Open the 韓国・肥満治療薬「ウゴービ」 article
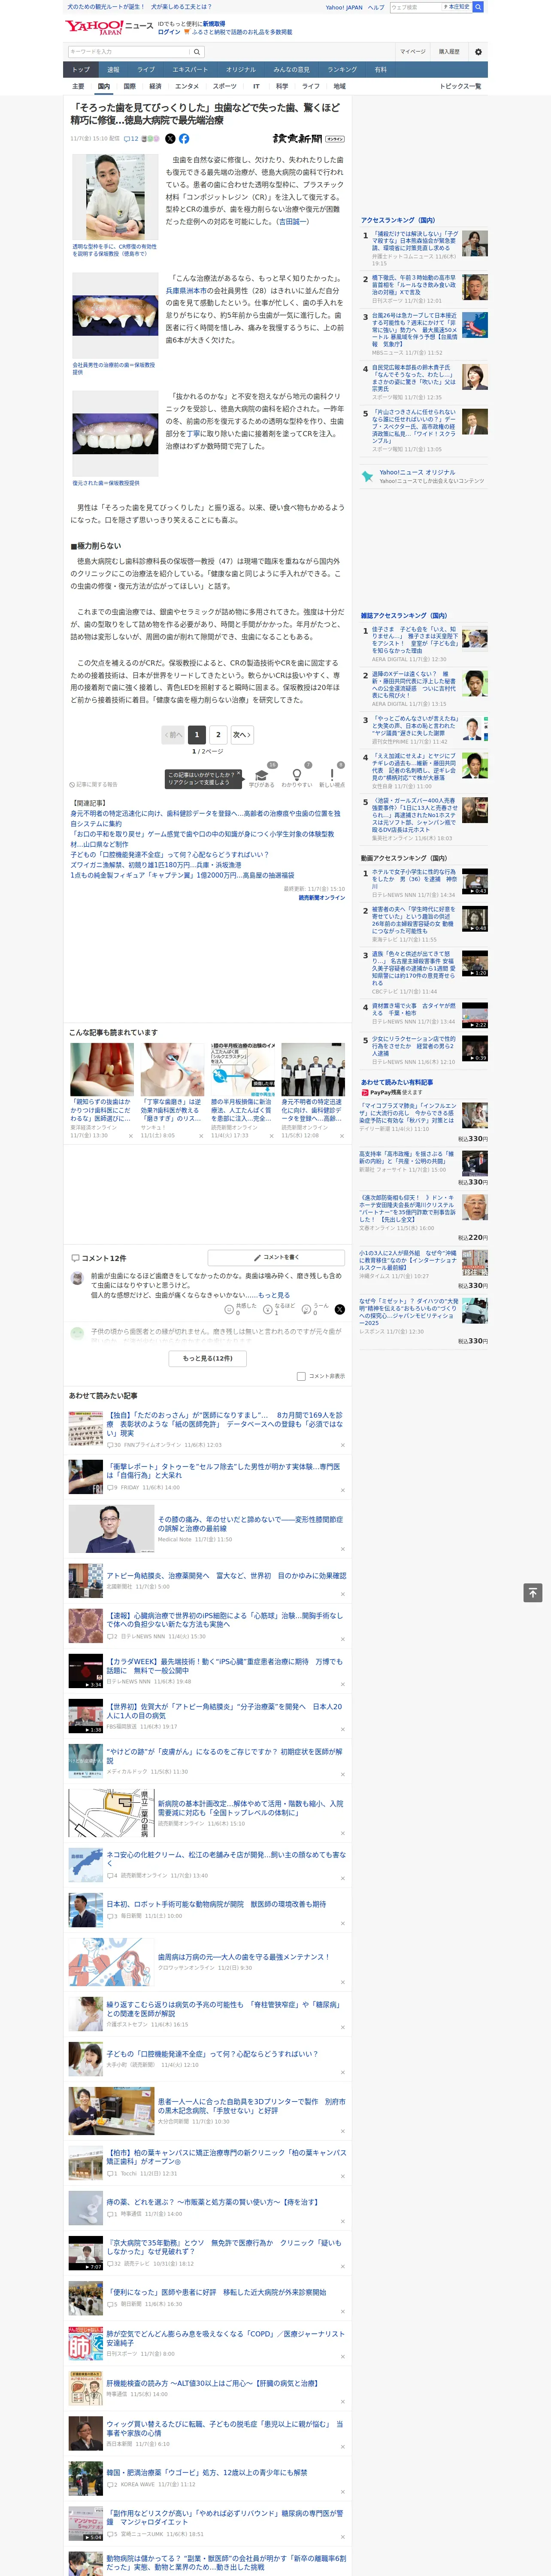The width and height of the screenshot is (551, 2576). [207, 2472]
